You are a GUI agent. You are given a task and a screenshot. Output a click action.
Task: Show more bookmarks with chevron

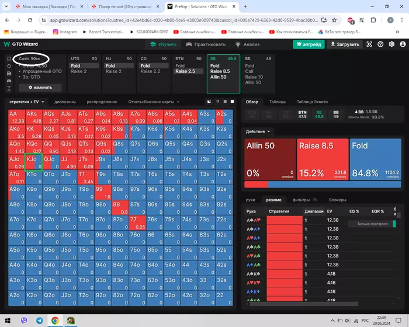point(397,32)
